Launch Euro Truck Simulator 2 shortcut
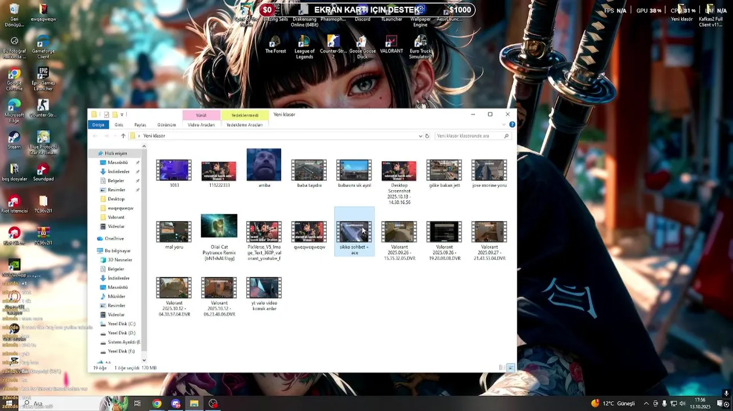 (420, 47)
